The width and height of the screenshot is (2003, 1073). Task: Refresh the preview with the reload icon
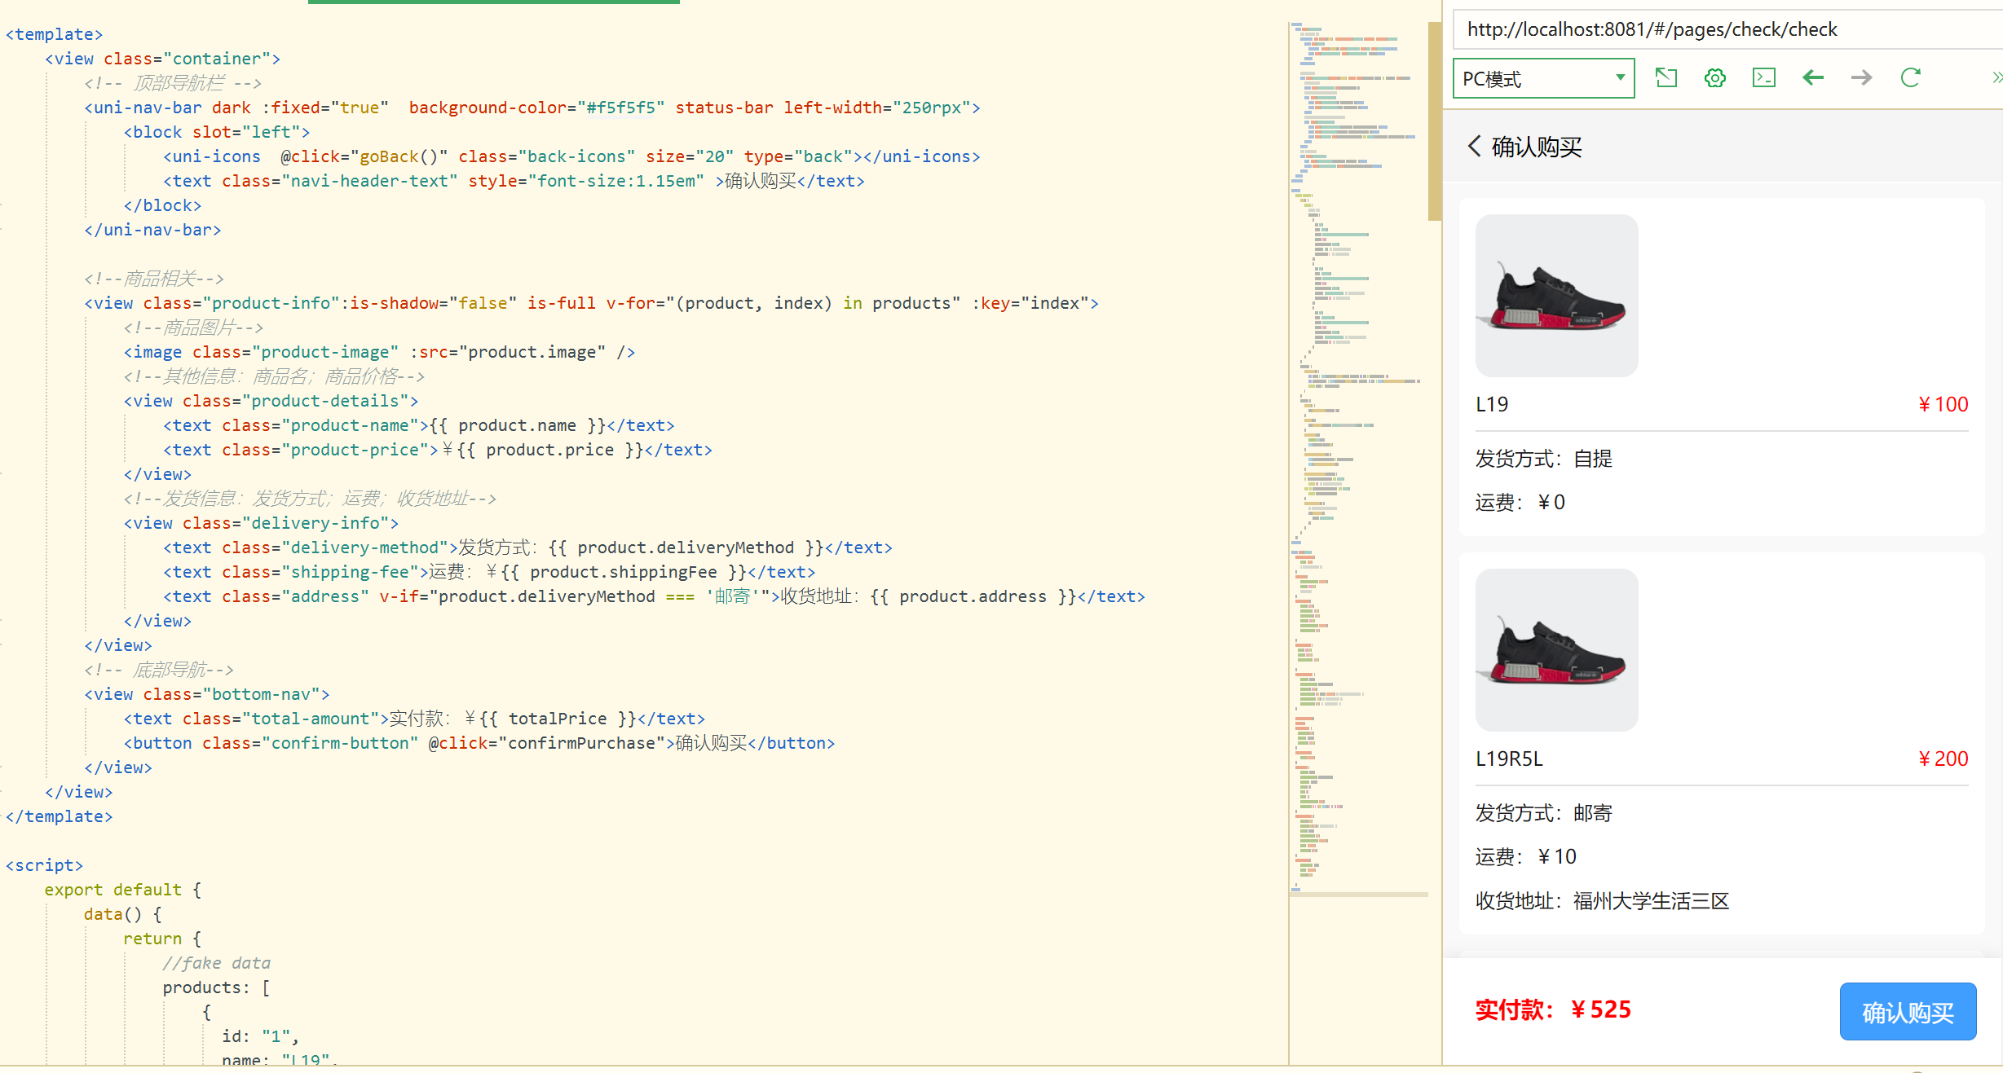point(1911,78)
